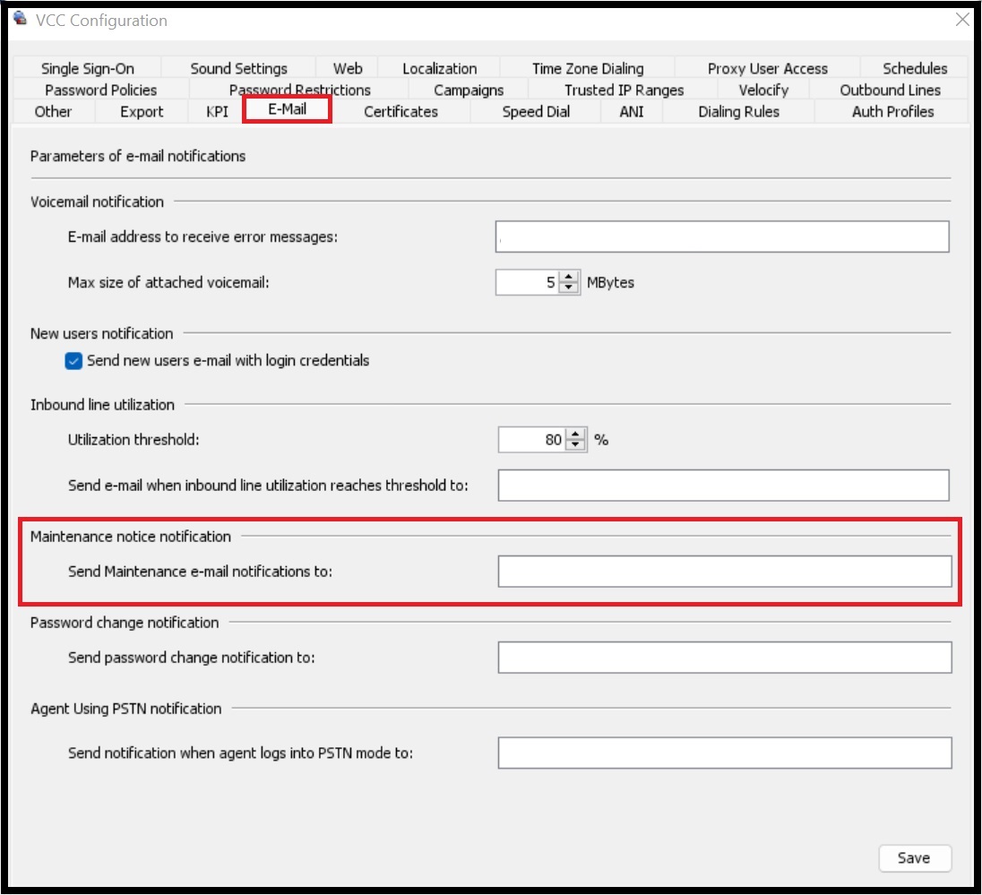Viewport: 982px width, 895px height.
Task: Open the Password Policies tab
Action: [x=101, y=90]
